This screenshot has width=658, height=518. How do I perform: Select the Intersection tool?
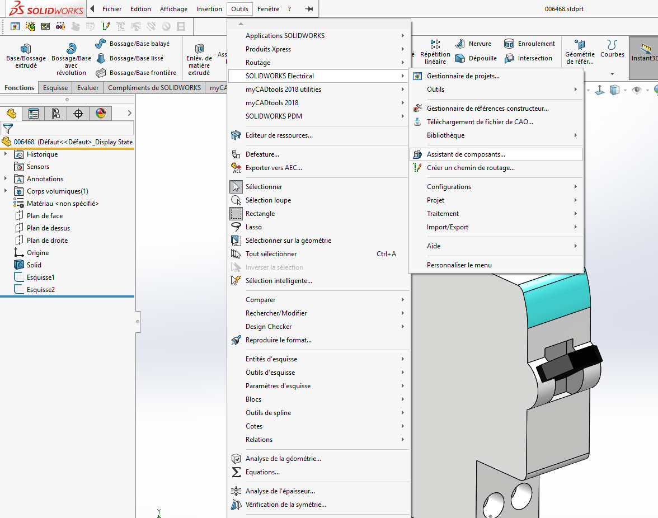click(528, 58)
